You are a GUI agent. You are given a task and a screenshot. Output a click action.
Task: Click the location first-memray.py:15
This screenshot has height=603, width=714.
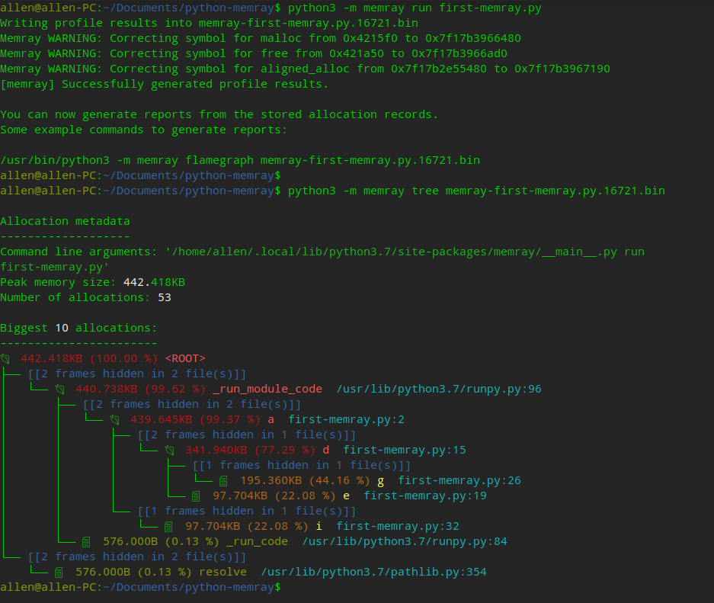(405, 450)
